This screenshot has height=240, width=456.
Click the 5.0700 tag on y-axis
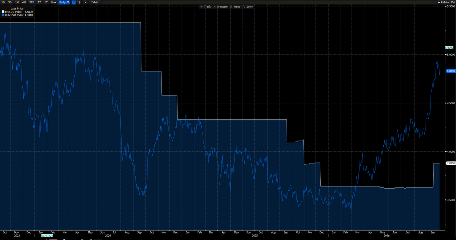[x=450, y=48]
